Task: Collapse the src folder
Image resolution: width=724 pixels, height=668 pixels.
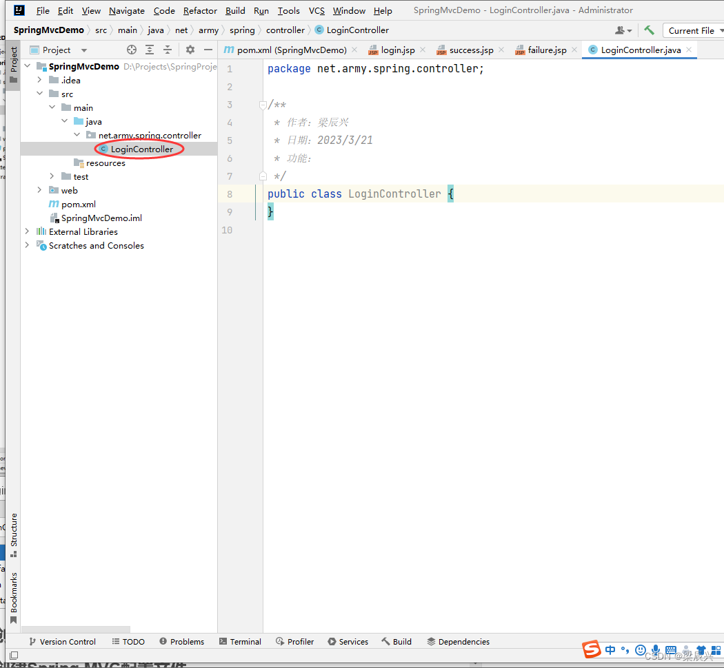Action: coord(40,94)
